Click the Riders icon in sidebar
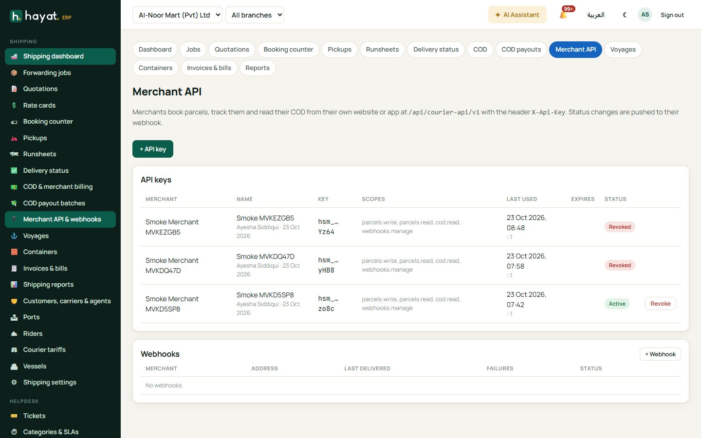This screenshot has height=438, width=701. (x=14, y=333)
